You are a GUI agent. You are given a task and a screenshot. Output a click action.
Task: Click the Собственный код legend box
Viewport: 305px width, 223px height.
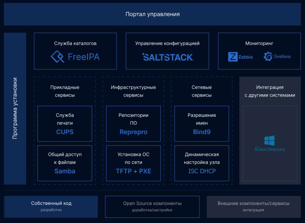(x=51, y=207)
